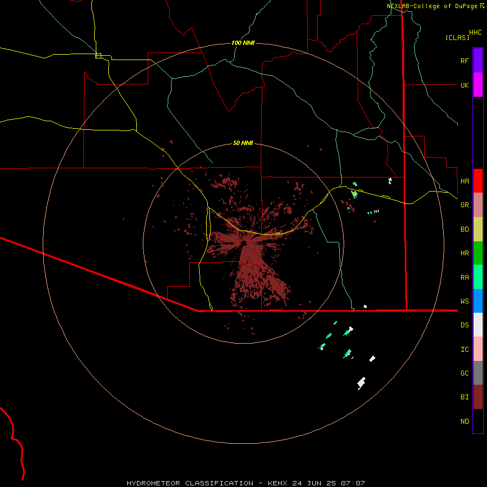Click the "07:07" timestamp text
487x487 pixels.
tap(353, 483)
